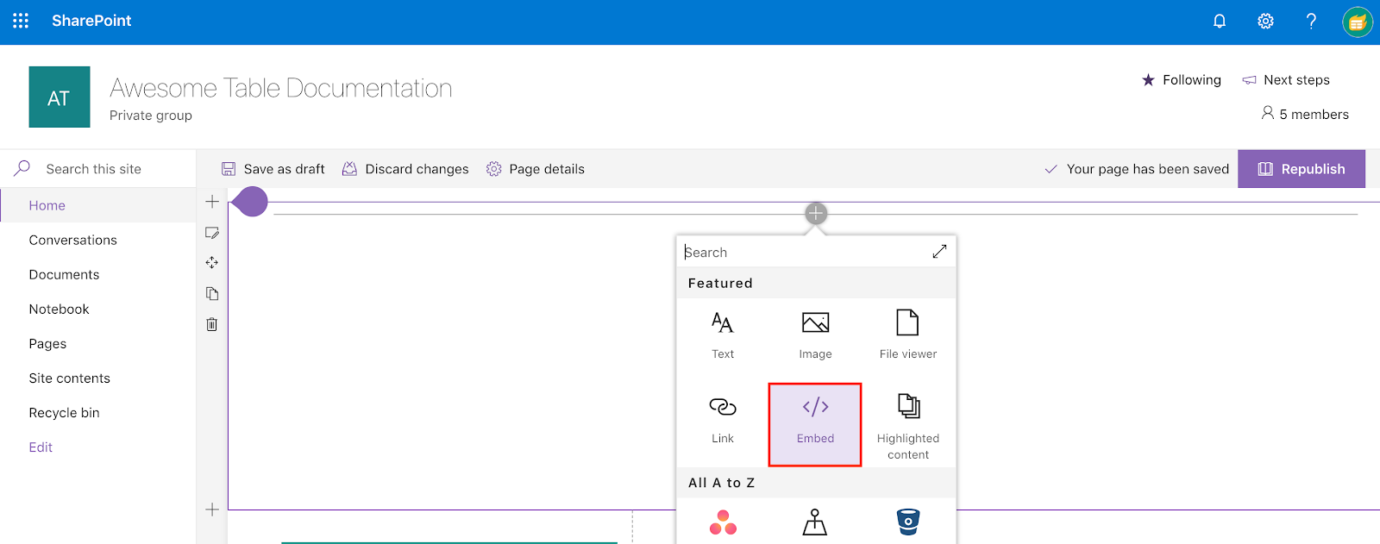Toggle Following star for this site
Image resolution: width=1380 pixels, height=544 pixels.
pyautogui.click(x=1182, y=80)
